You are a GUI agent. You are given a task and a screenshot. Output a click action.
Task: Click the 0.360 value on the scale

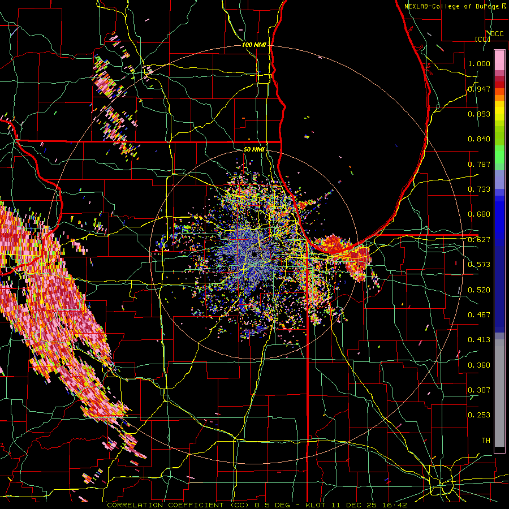click(x=479, y=365)
